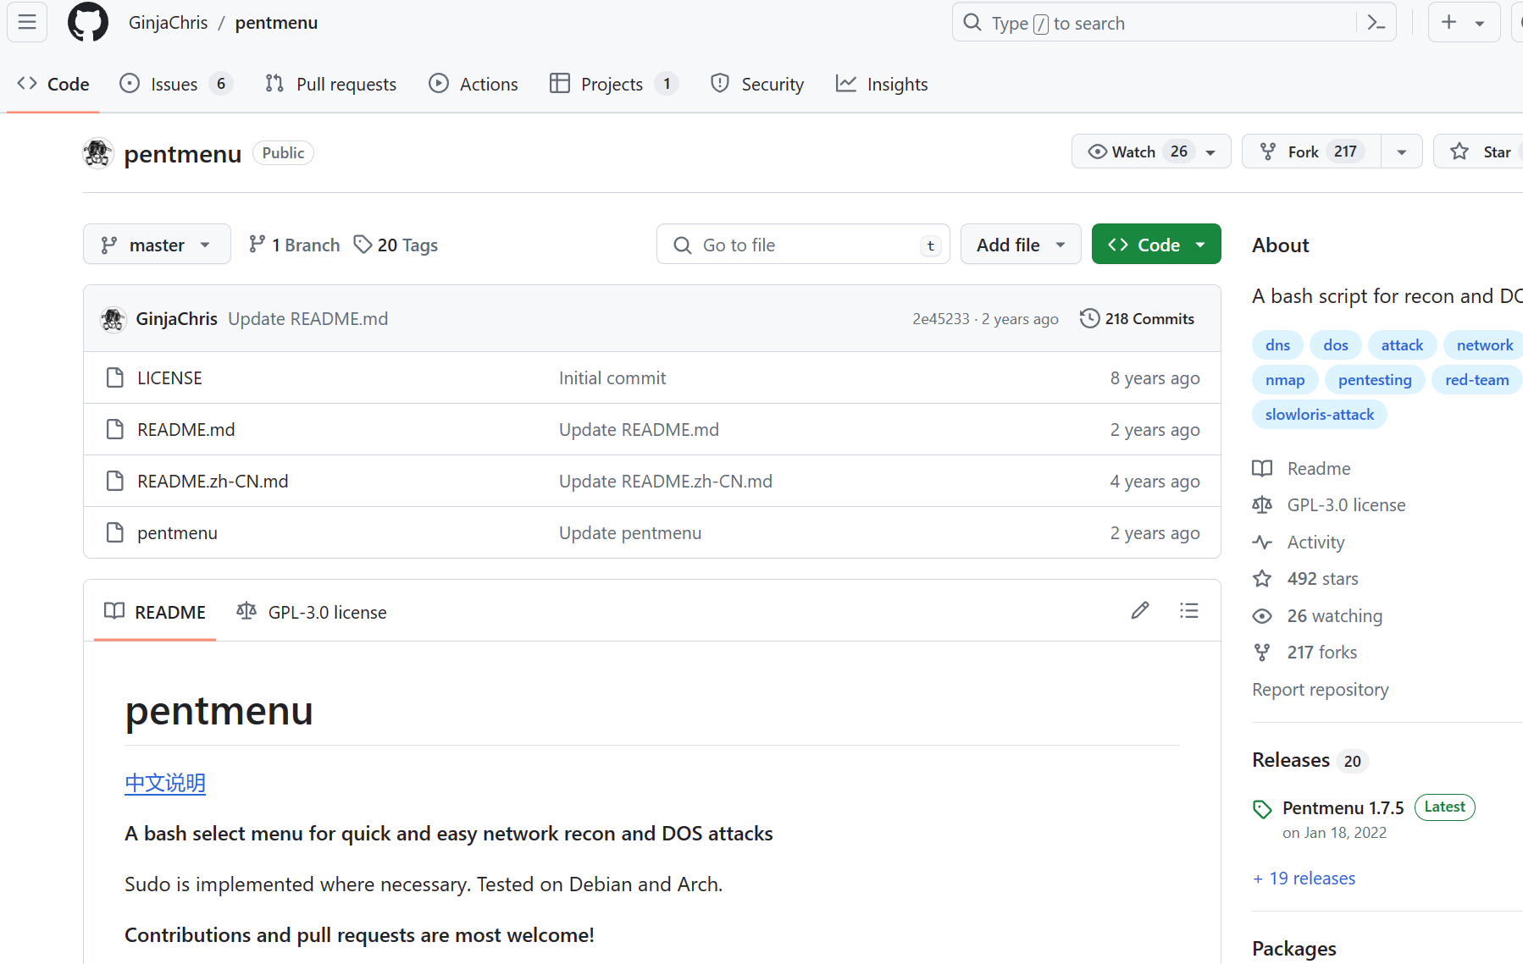1523x964 pixels.
Task: Switch to the Actions tab
Action: point(474,84)
